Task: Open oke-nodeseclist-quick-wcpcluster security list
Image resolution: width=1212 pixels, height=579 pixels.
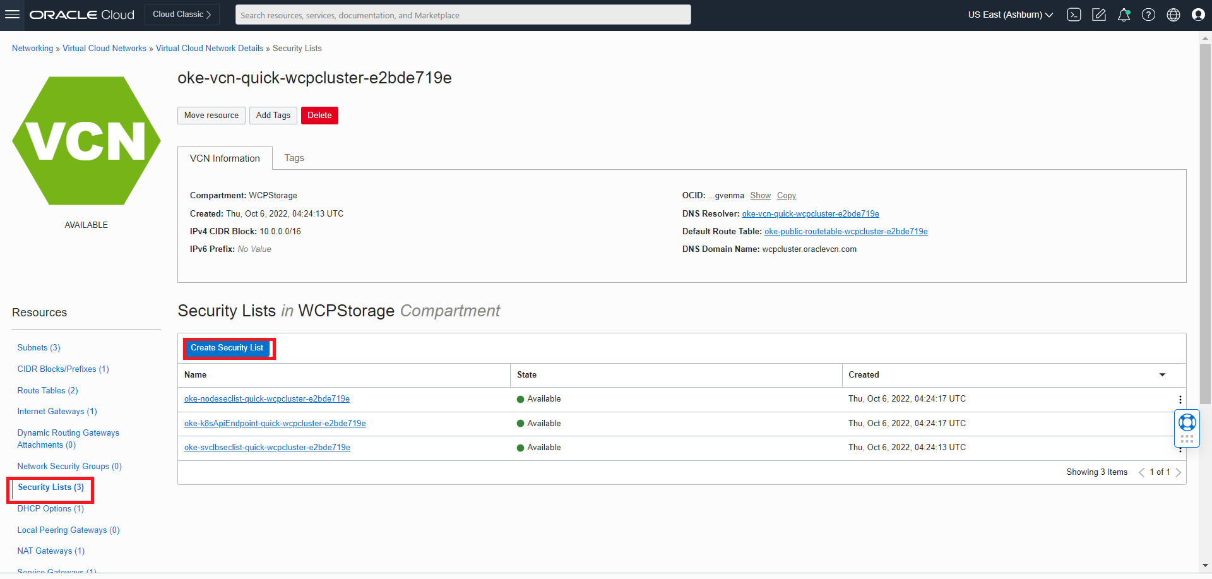Action: pyautogui.click(x=267, y=399)
